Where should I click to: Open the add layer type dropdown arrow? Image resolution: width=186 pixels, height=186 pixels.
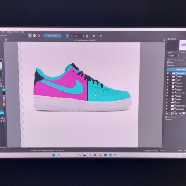[169, 114]
